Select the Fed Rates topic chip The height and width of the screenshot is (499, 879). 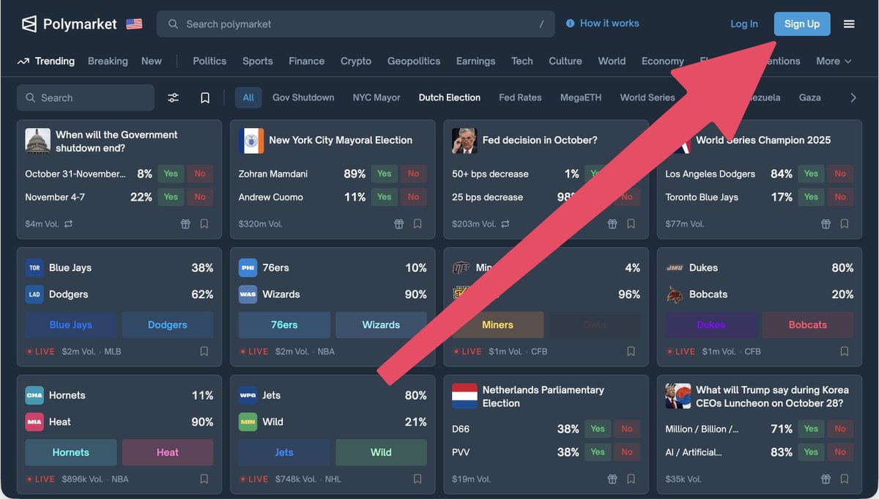tap(520, 97)
